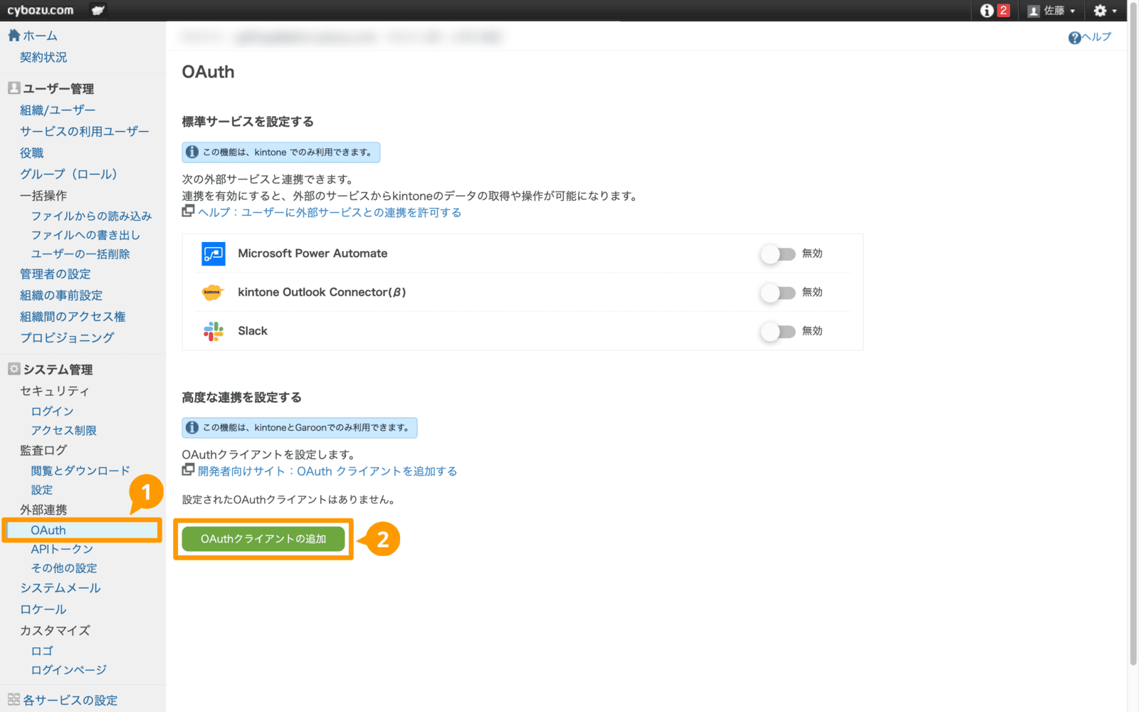Screen dimensions: 1139x712
Task: Open 組織間のアクセス権
Action: pyautogui.click(x=73, y=317)
